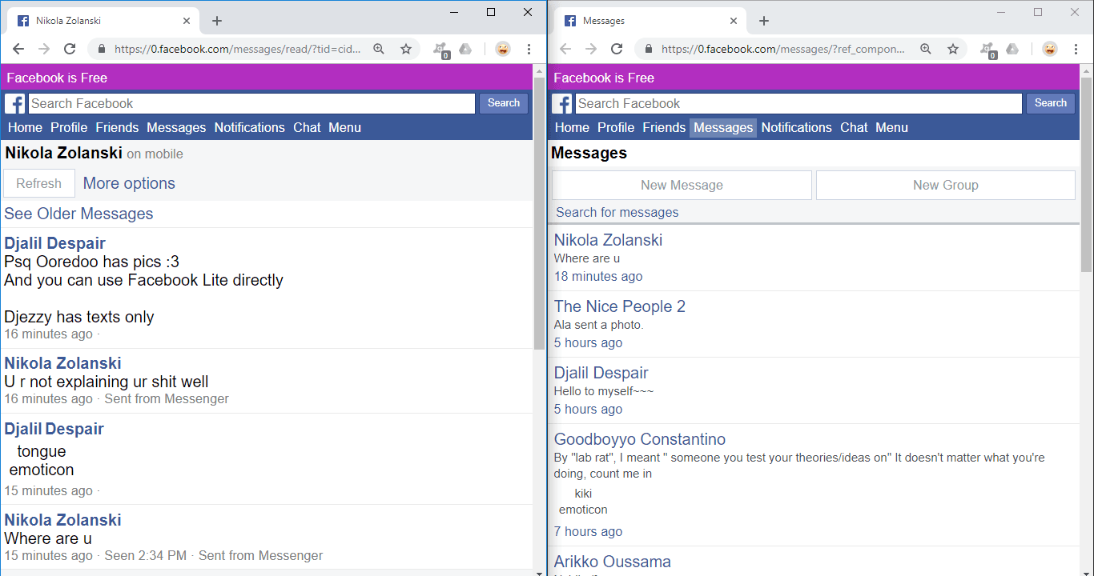Click Search button in left window
The height and width of the screenshot is (576, 1094).
(x=504, y=103)
